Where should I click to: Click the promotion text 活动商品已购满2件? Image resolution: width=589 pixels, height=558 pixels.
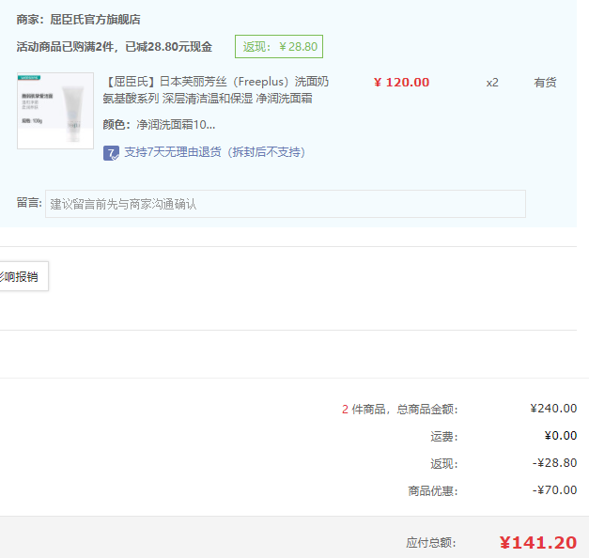tap(65, 47)
